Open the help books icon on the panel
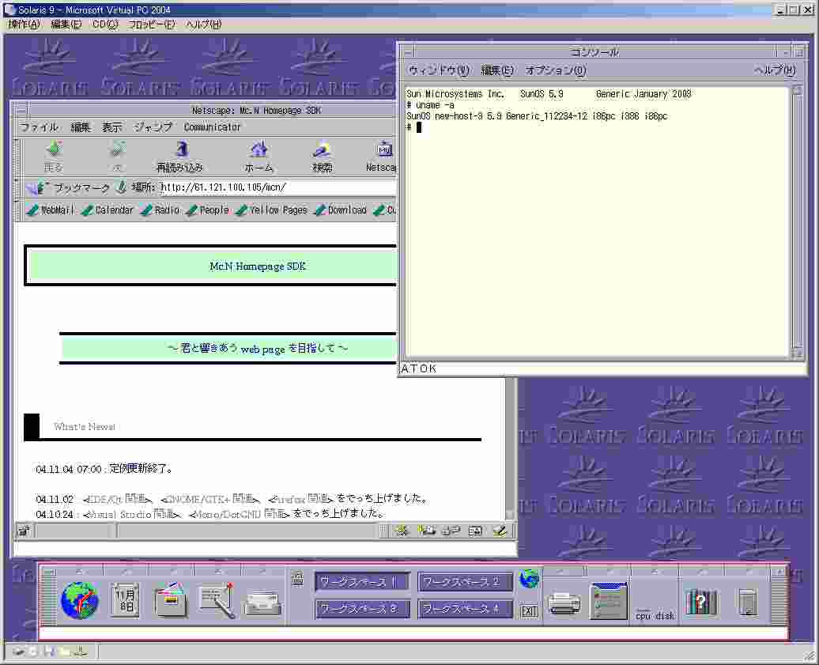 click(x=700, y=603)
